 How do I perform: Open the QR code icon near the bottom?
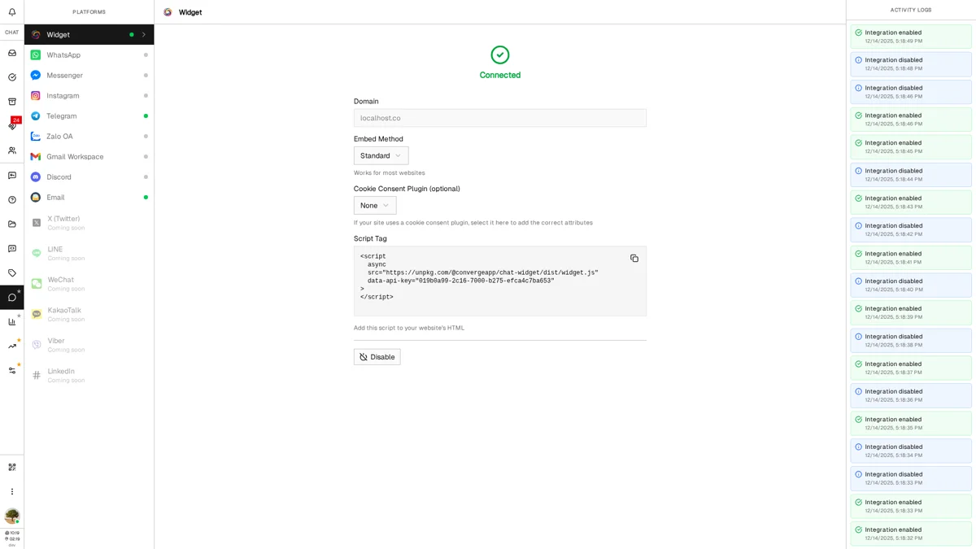pyautogui.click(x=11, y=467)
